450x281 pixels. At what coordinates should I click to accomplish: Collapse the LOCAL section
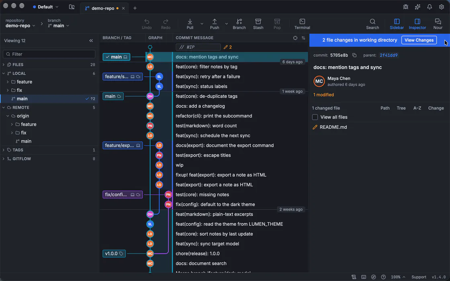click(4, 73)
